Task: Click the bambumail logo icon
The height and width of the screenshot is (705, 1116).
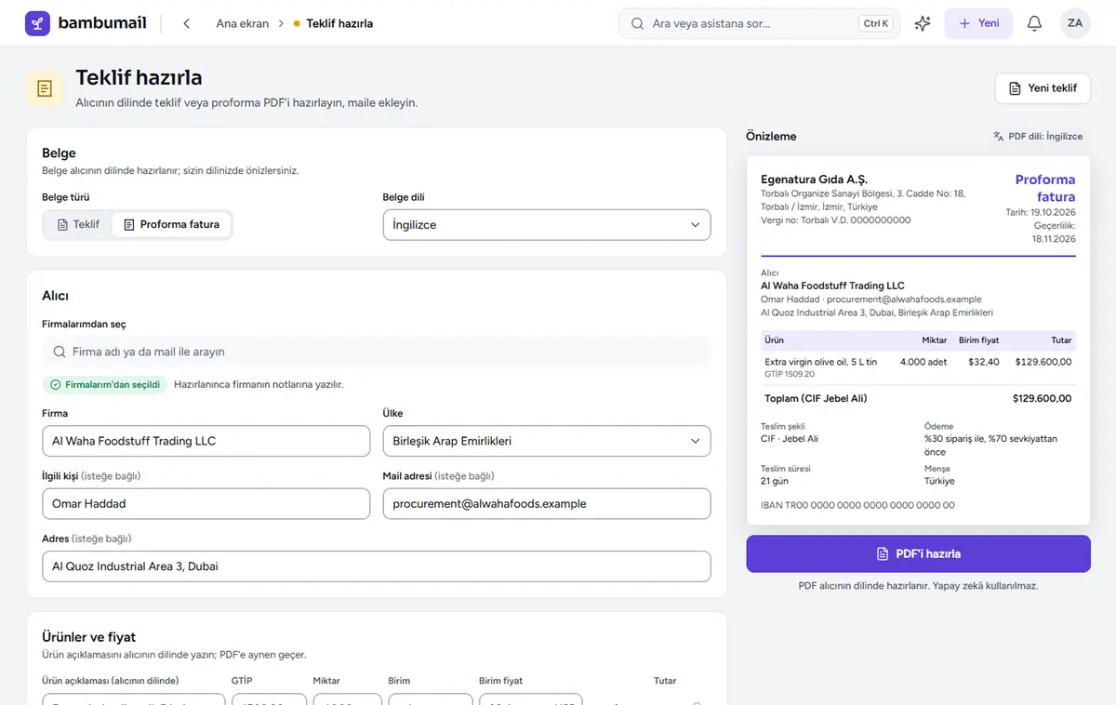Action: pyautogui.click(x=38, y=23)
